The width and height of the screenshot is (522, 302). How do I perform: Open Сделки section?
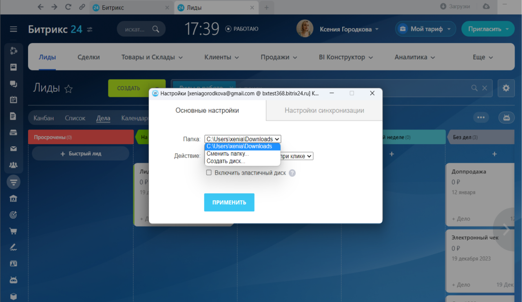pyautogui.click(x=88, y=57)
